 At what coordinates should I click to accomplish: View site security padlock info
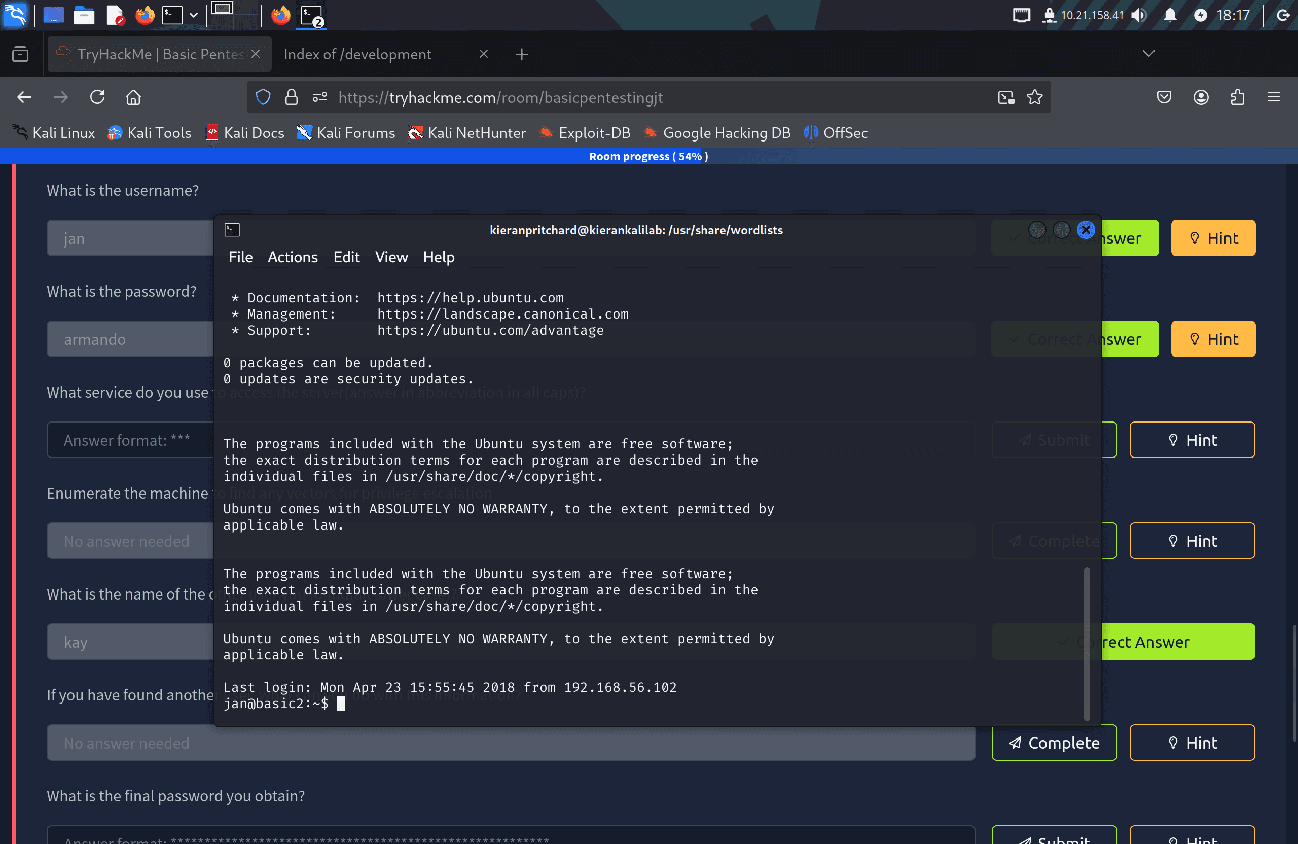coord(292,98)
